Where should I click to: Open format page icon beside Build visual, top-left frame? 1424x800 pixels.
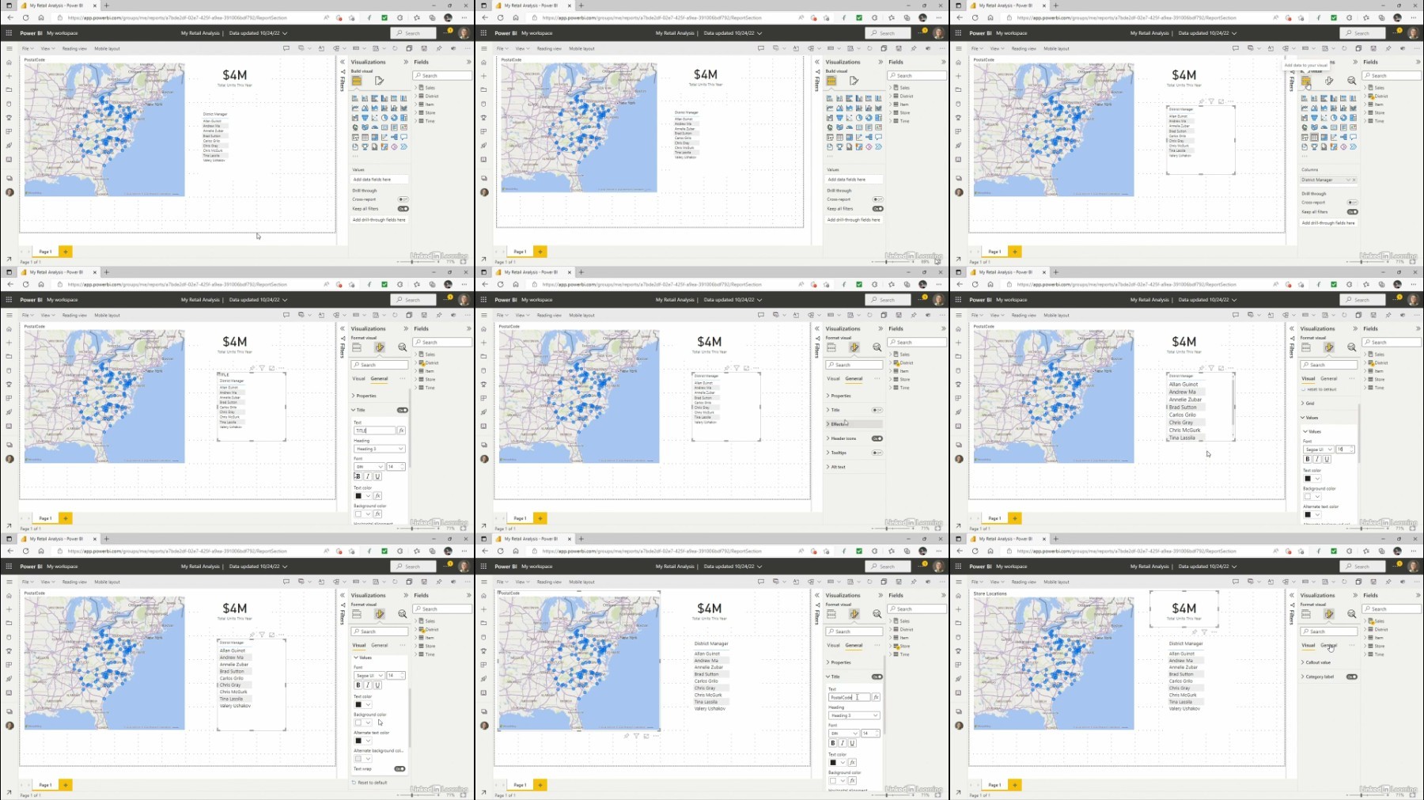380,81
